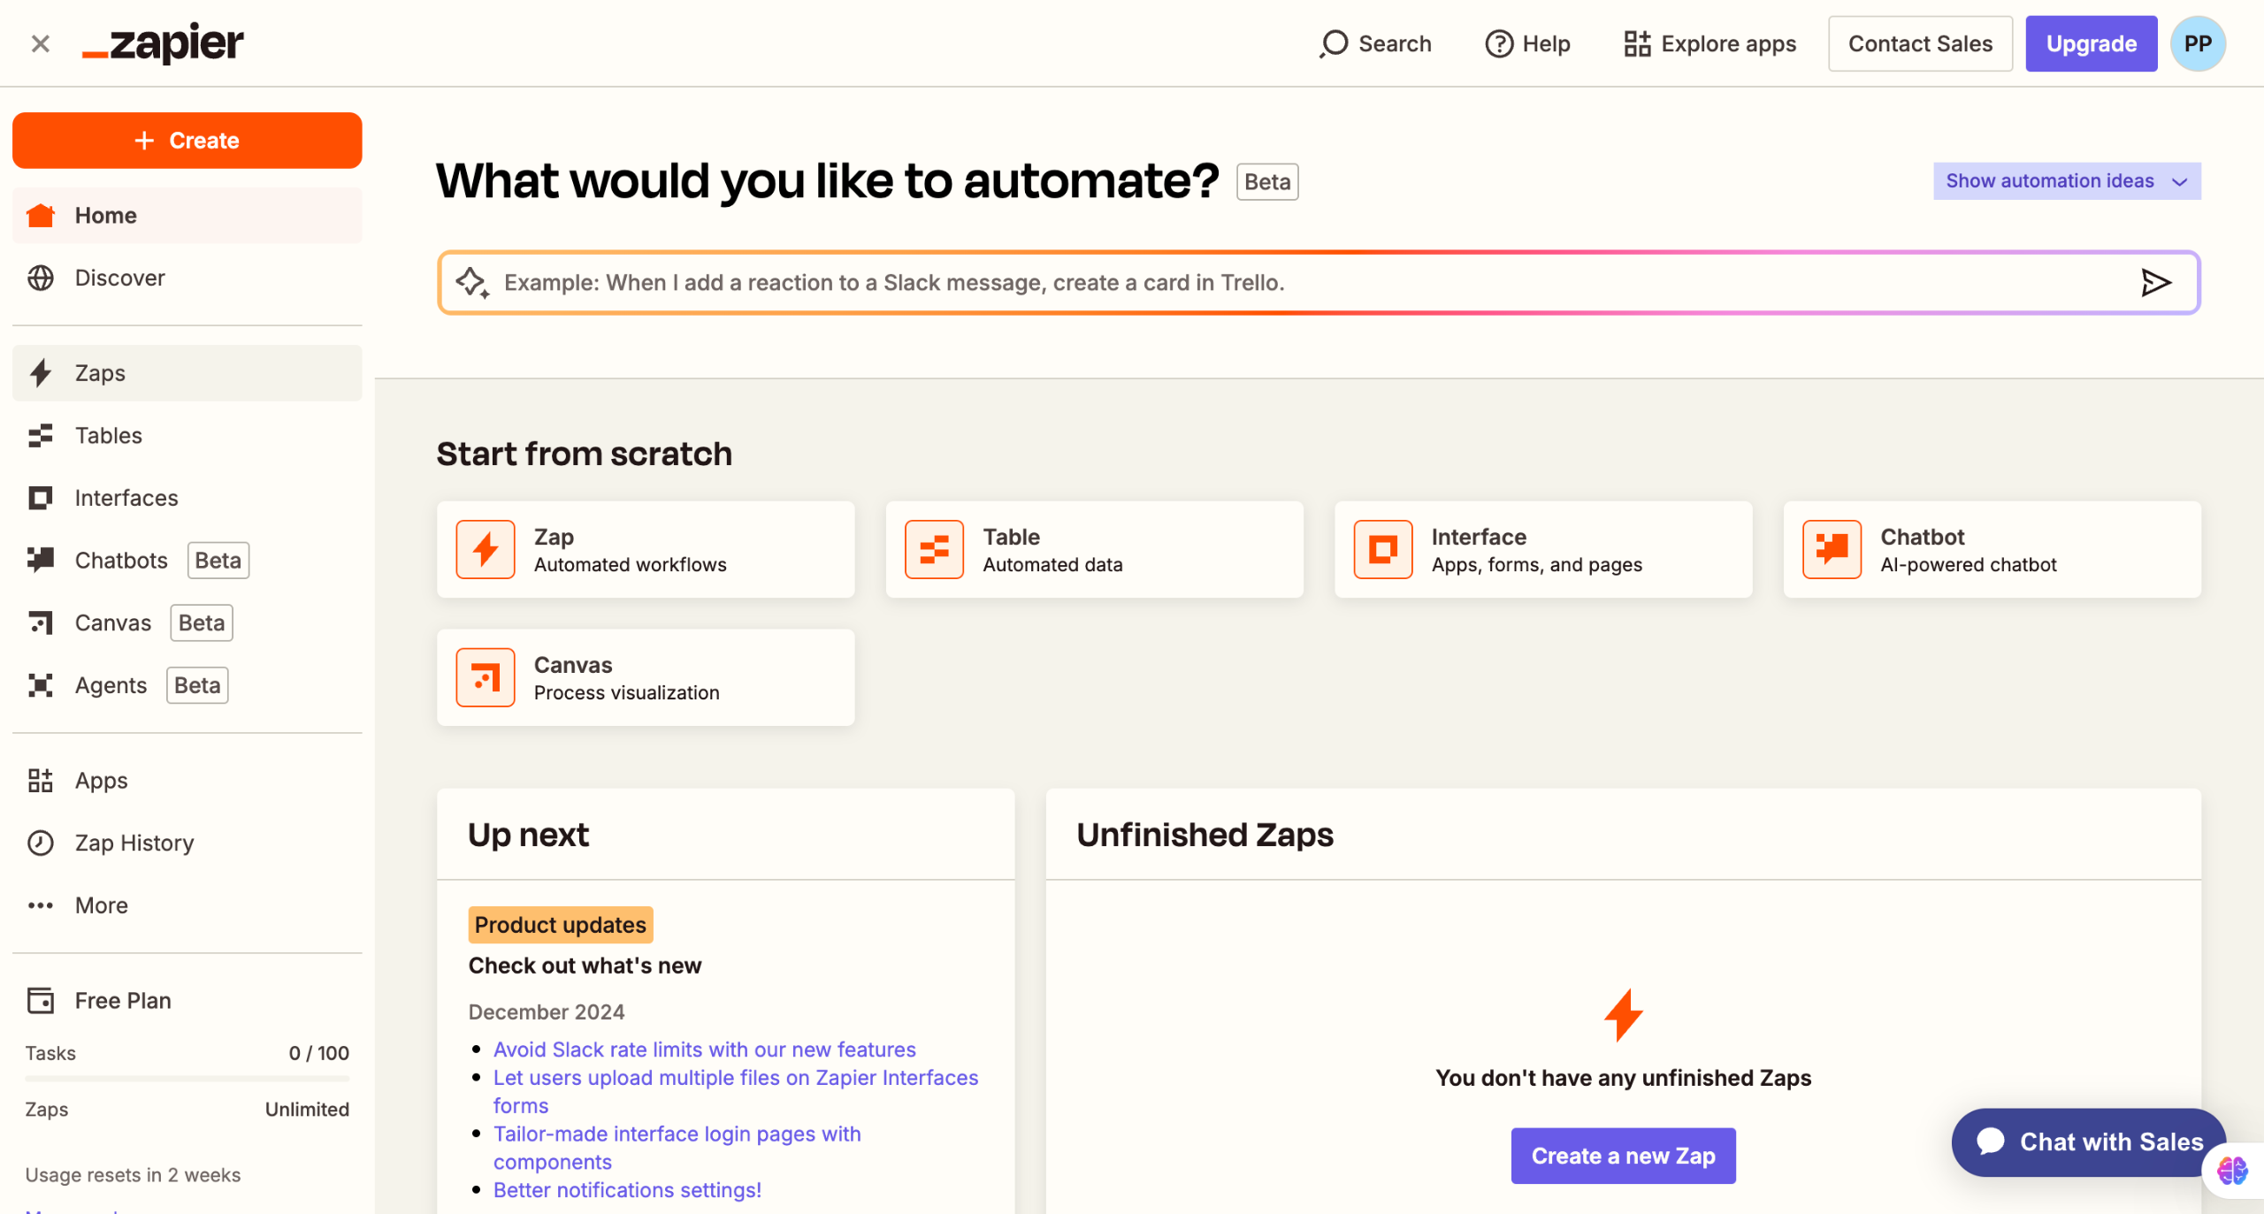The image size is (2264, 1214).
Task: Open the Avoid Slack rate limits link
Action: coord(704,1050)
